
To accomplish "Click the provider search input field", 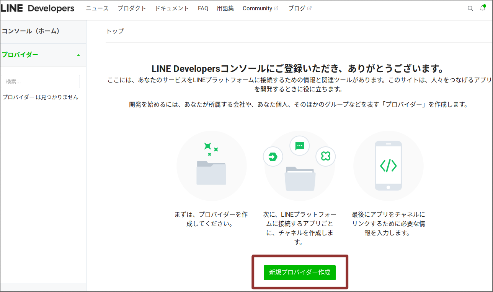I will (41, 81).
